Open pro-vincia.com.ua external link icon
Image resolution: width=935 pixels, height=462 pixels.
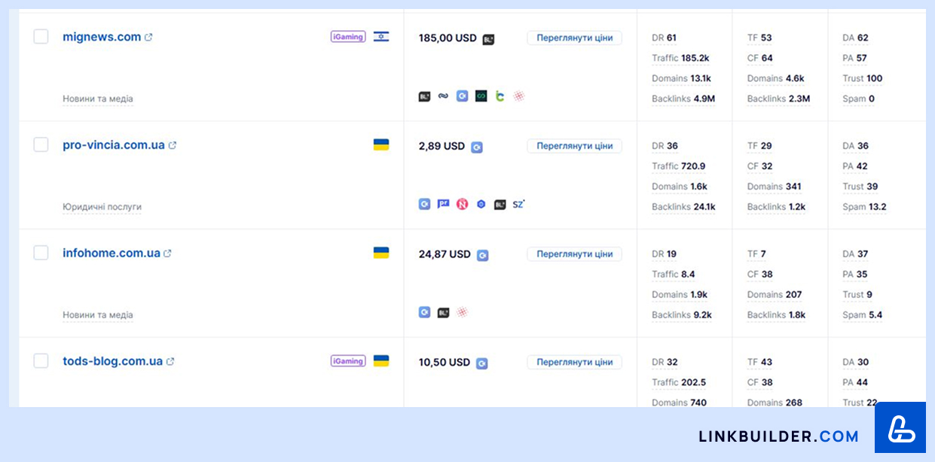(x=173, y=145)
